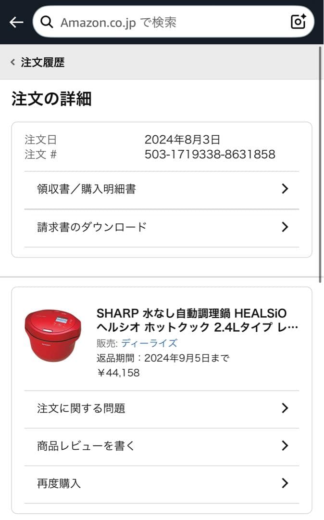Tap the arrow next to 注文に関する問題
Viewport: 324px width, 520px height.
pyautogui.click(x=286, y=408)
